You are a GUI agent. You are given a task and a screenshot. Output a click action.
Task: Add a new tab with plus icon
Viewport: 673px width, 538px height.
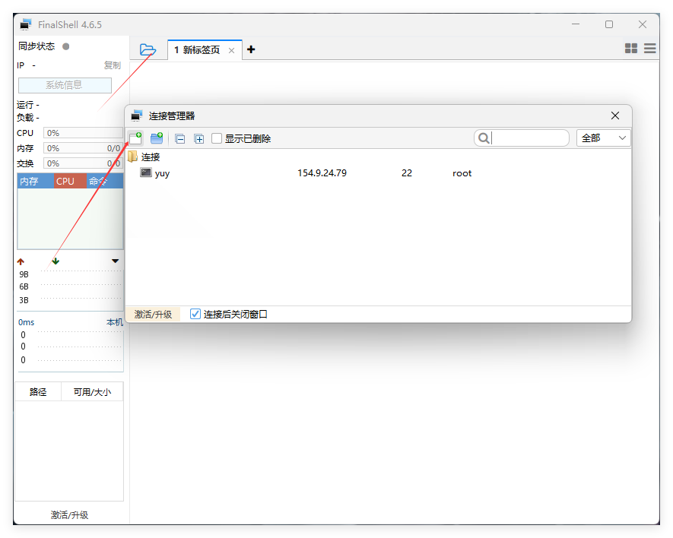(252, 49)
